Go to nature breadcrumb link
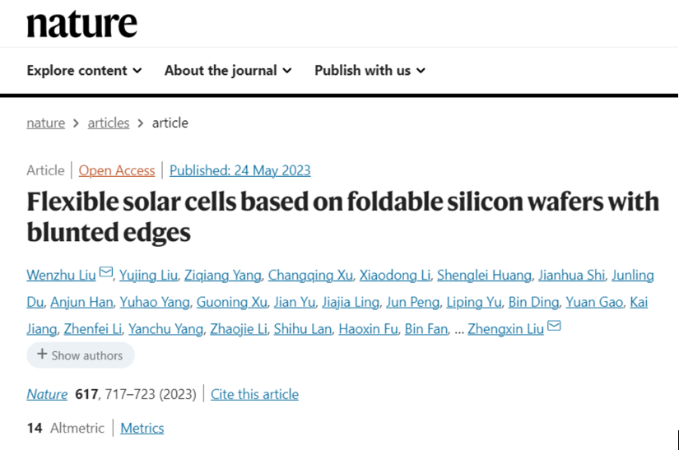The height and width of the screenshot is (450, 679). (45, 123)
